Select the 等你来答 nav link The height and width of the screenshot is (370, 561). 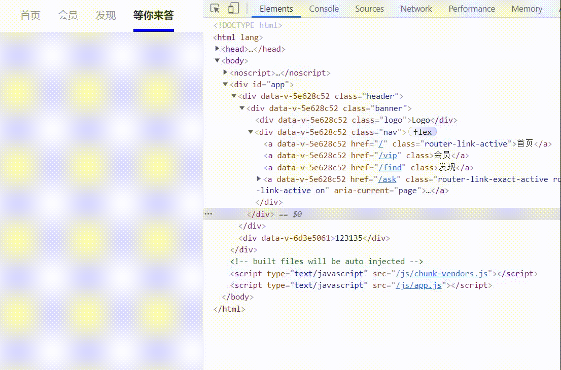pyautogui.click(x=154, y=15)
